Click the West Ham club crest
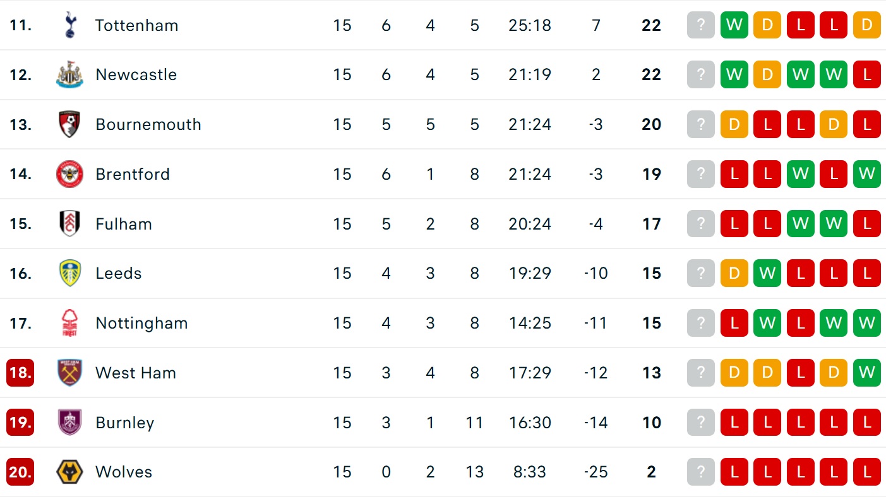Screen dimensions: 886x497 [x=69, y=373]
